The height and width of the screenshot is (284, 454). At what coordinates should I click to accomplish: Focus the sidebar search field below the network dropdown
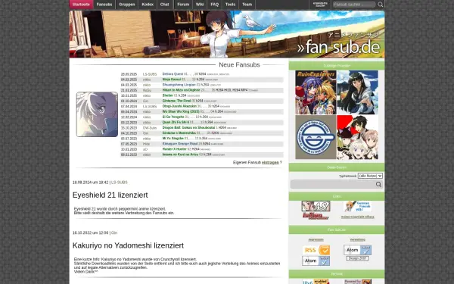pyautogui.click(x=333, y=184)
